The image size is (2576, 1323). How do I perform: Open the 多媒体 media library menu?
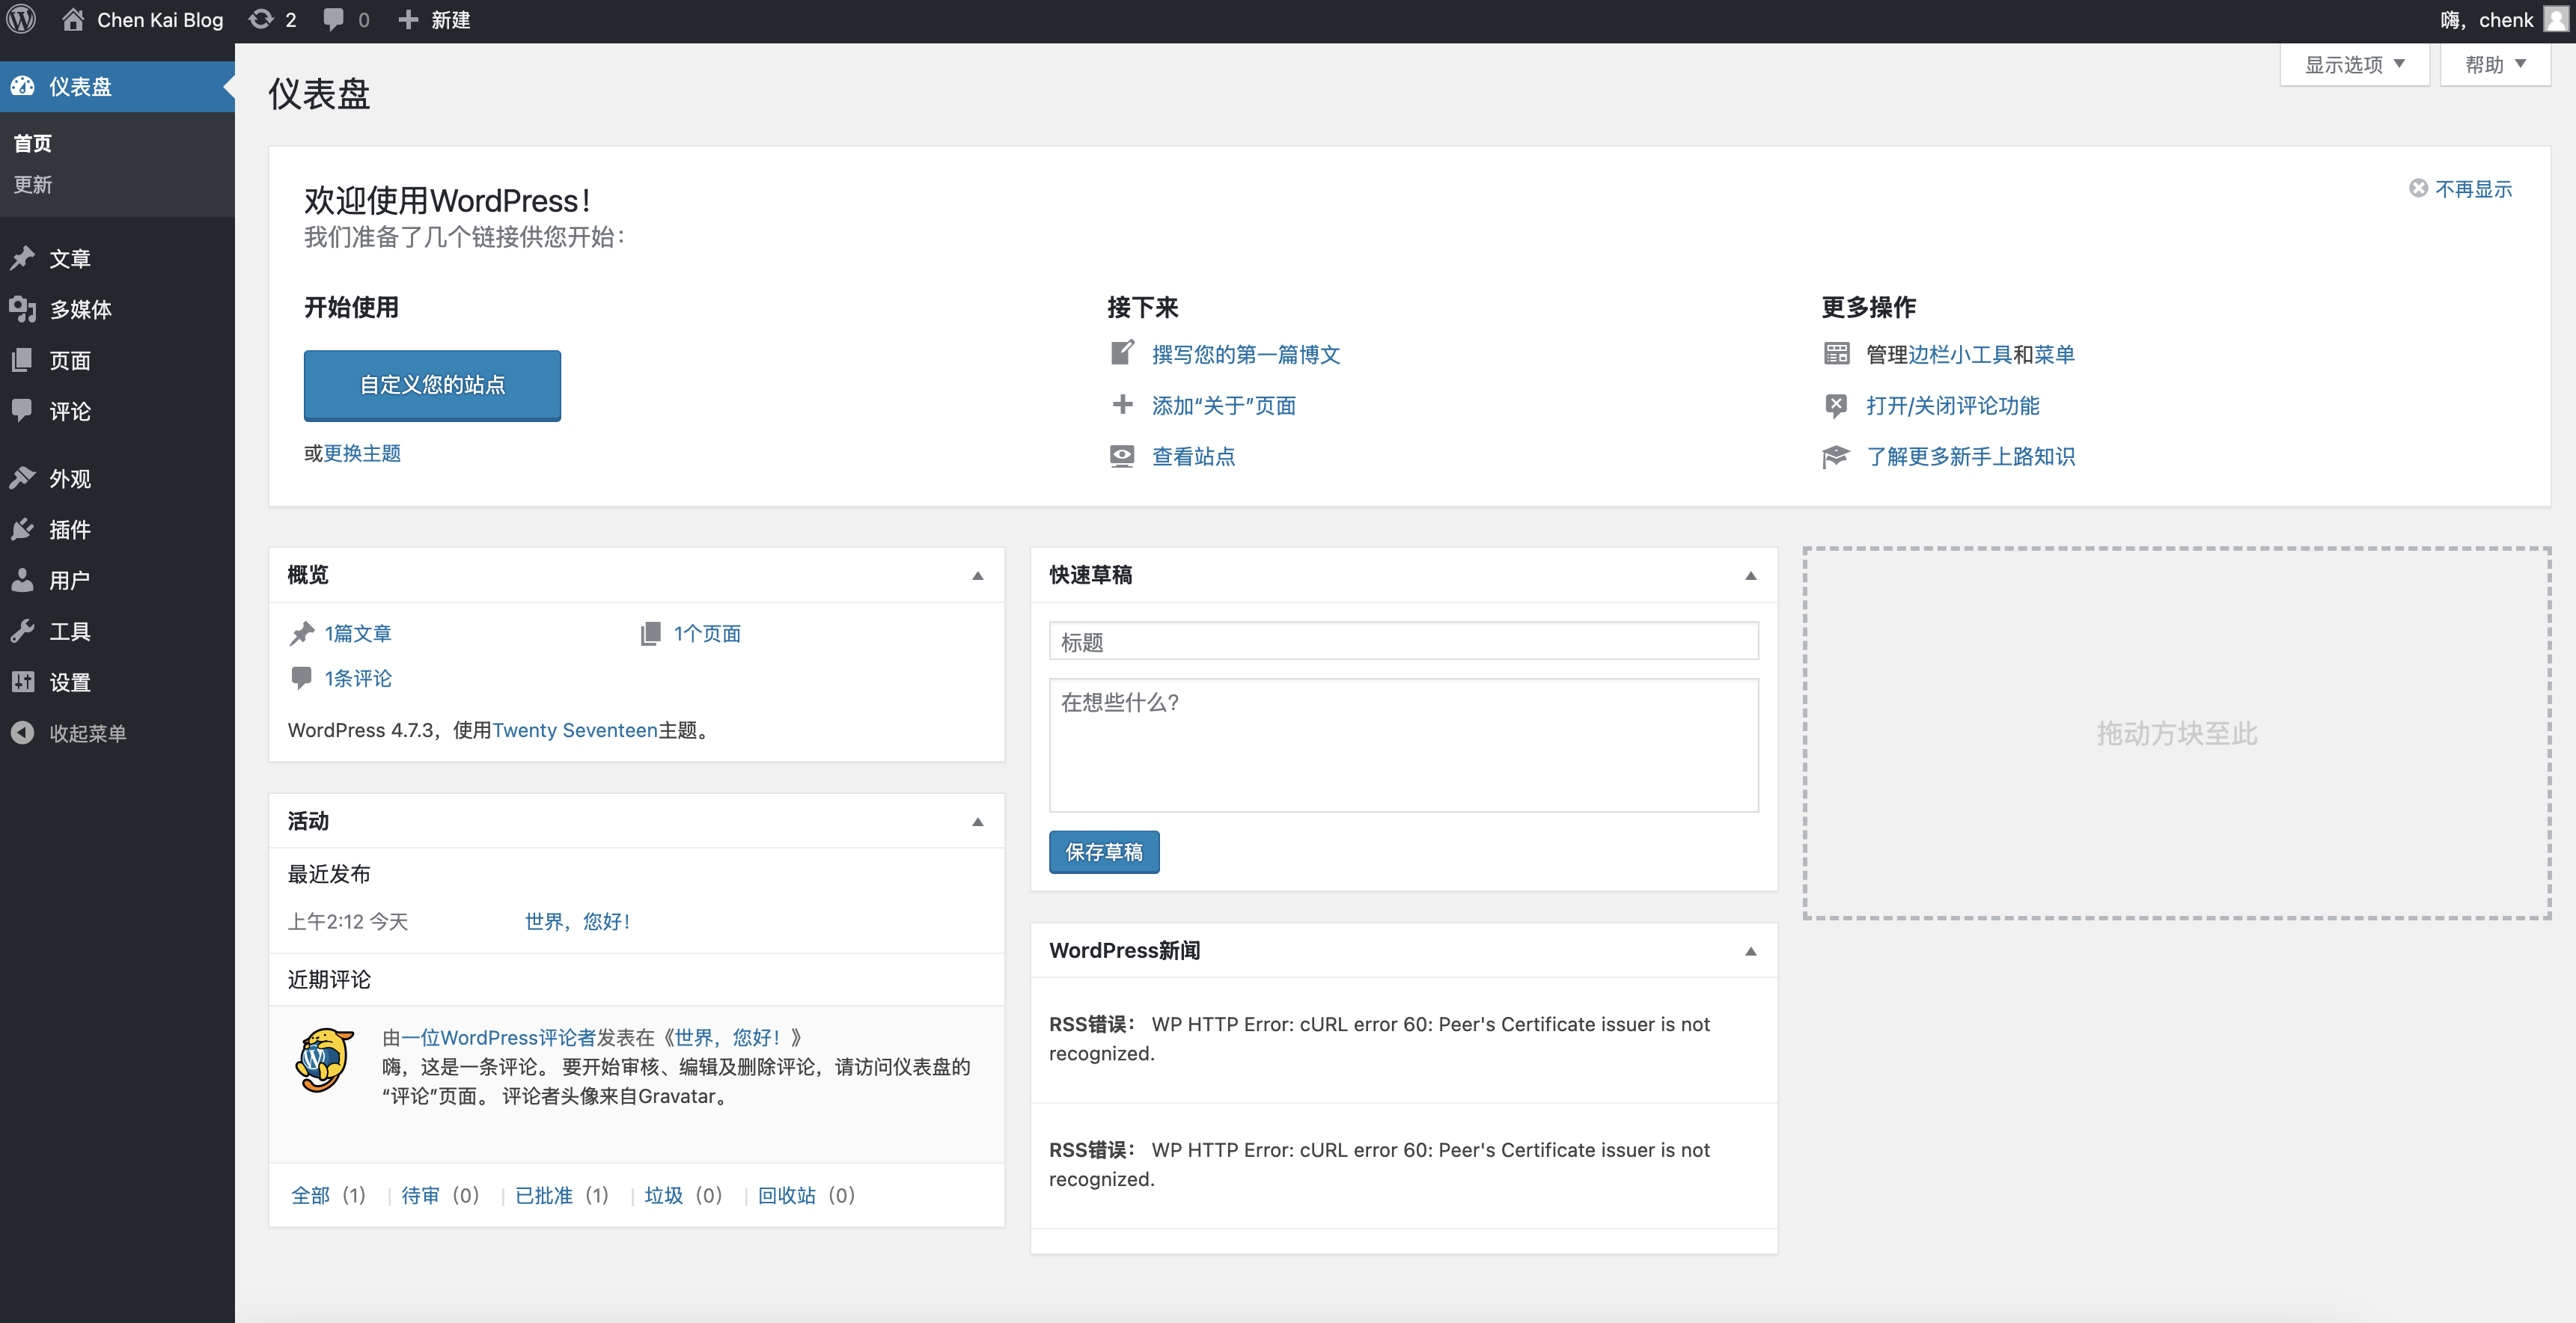[80, 309]
